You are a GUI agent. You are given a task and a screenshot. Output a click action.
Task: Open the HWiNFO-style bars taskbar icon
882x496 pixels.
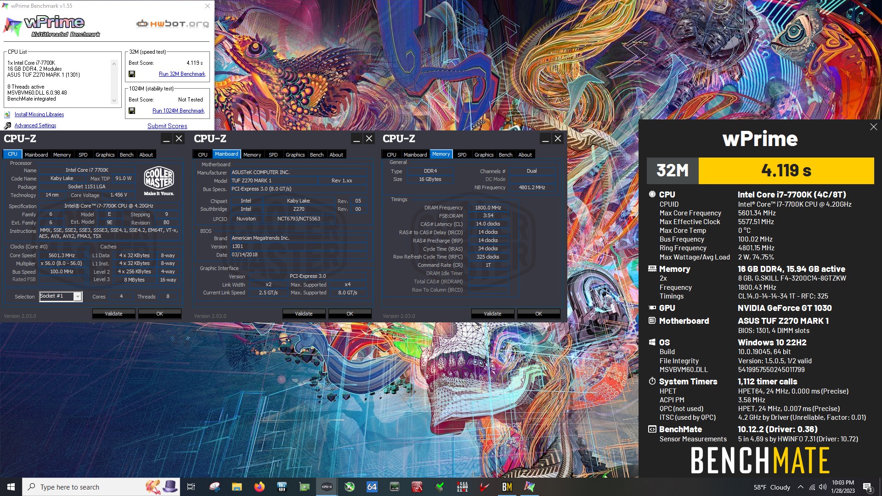coord(282,487)
